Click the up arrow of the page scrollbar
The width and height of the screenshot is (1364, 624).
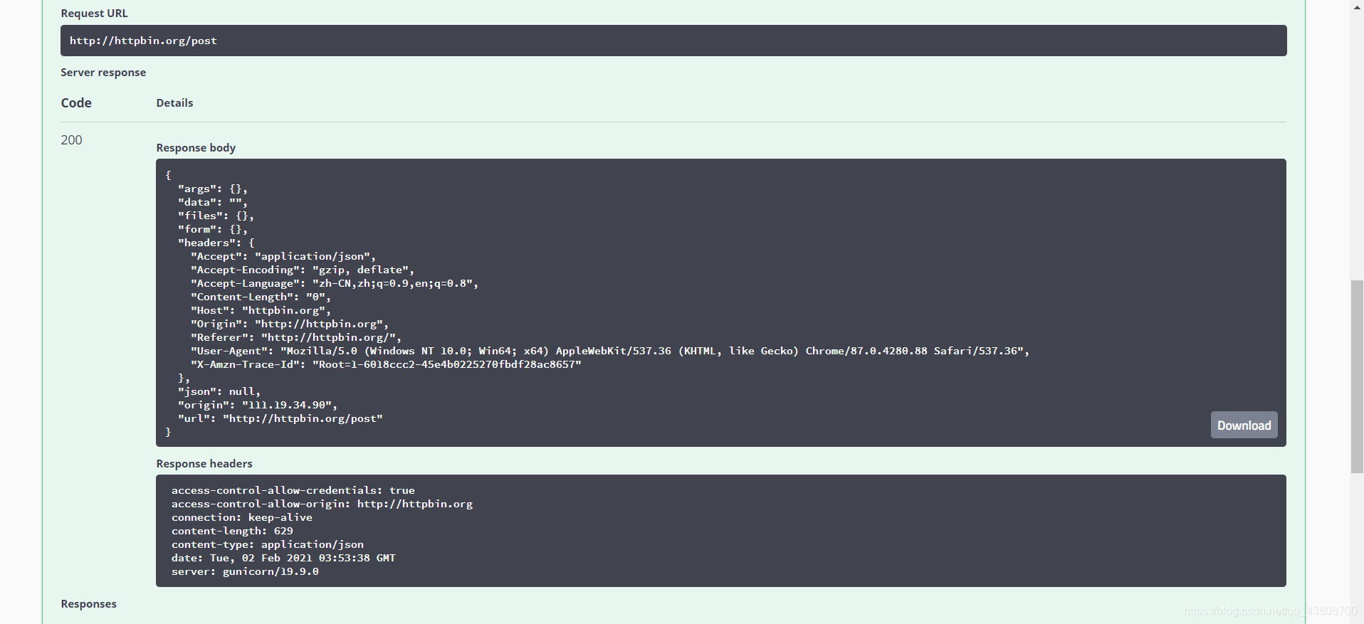[x=1357, y=6]
